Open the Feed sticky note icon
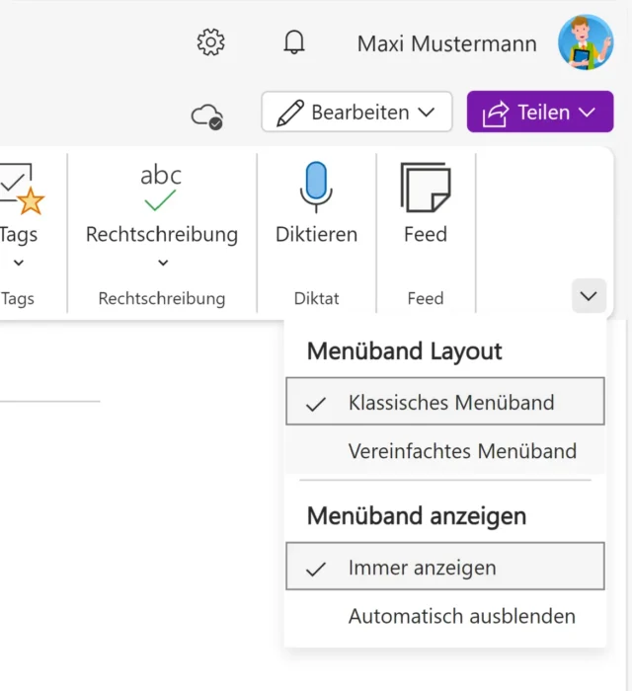This screenshot has height=691, width=632. click(426, 188)
